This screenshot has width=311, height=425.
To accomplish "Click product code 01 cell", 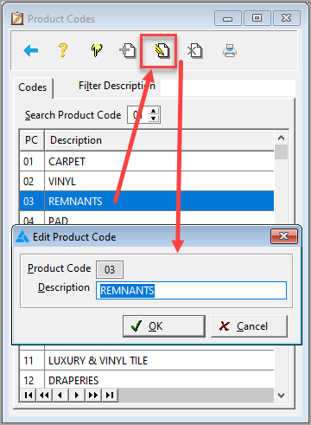I will (32, 162).
